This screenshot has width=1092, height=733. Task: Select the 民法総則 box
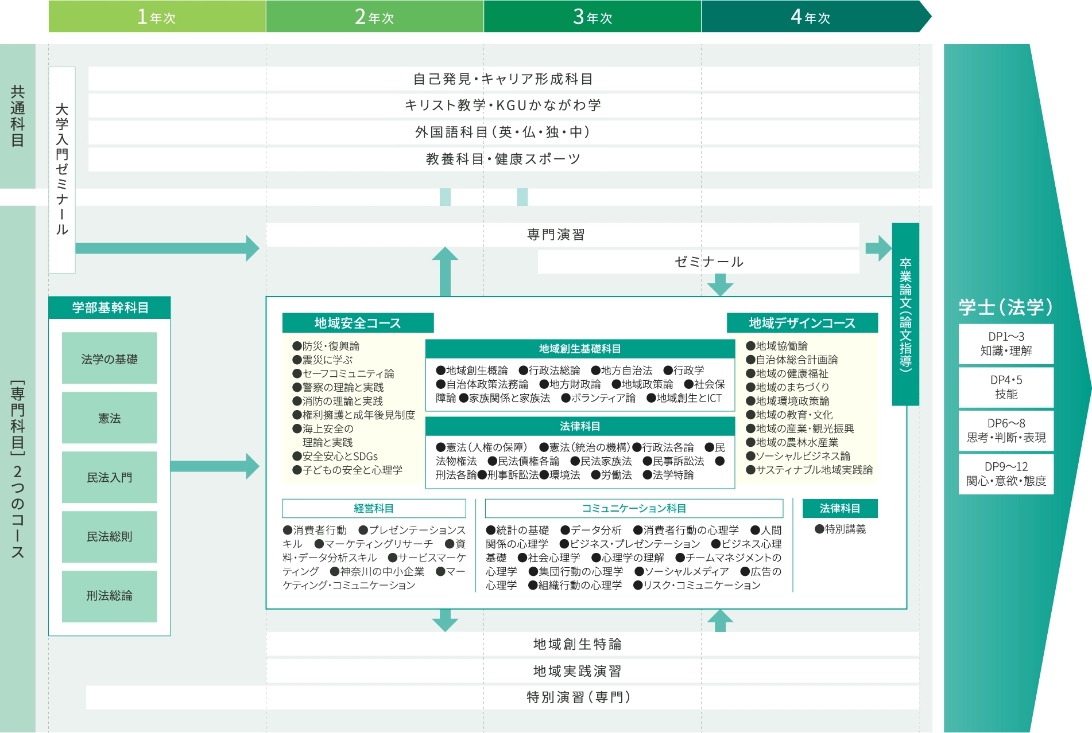coord(110,536)
